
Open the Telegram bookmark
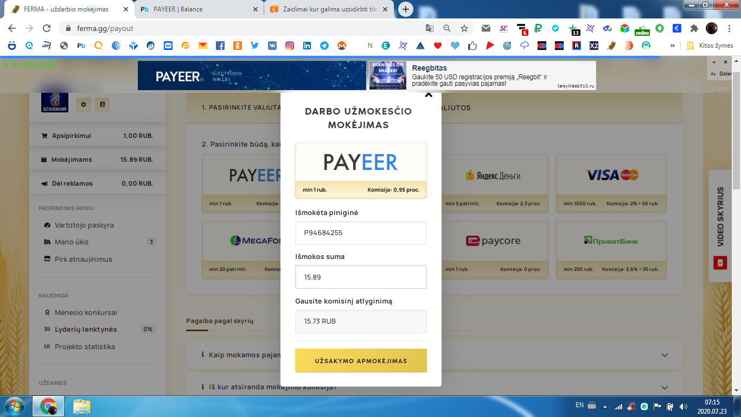click(324, 46)
